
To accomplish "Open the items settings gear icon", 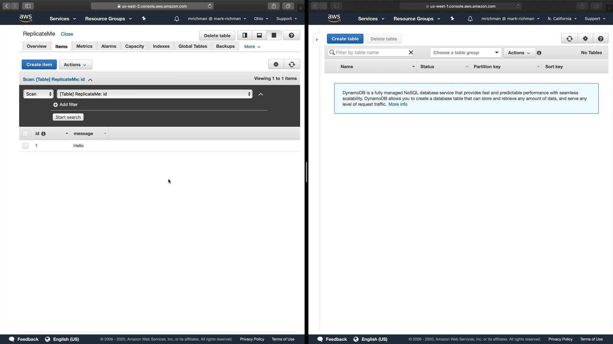I will 276,65.
